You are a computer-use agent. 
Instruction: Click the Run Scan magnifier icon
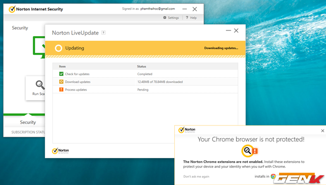[40, 84]
